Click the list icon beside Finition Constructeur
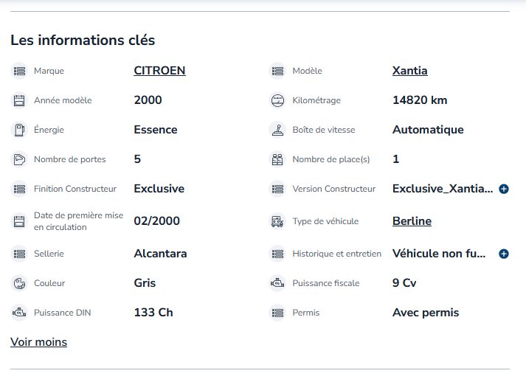This screenshot has height=379, width=526. tap(19, 189)
